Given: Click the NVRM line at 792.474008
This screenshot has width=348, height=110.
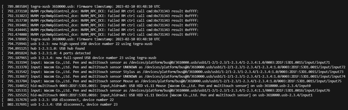Looking at the screenshot, I should tap(100, 34).
